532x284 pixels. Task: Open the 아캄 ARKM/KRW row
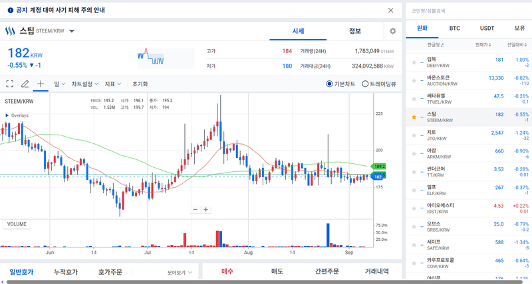coord(469,154)
